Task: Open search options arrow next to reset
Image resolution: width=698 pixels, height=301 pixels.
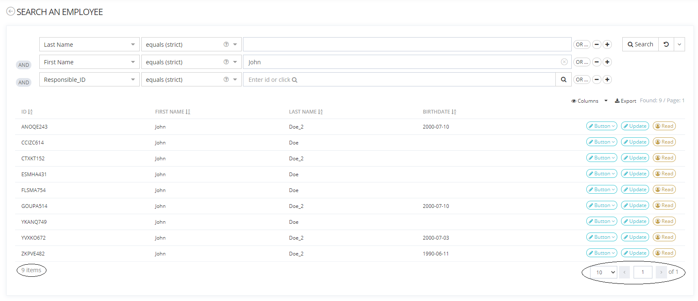Action: pyautogui.click(x=679, y=44)
